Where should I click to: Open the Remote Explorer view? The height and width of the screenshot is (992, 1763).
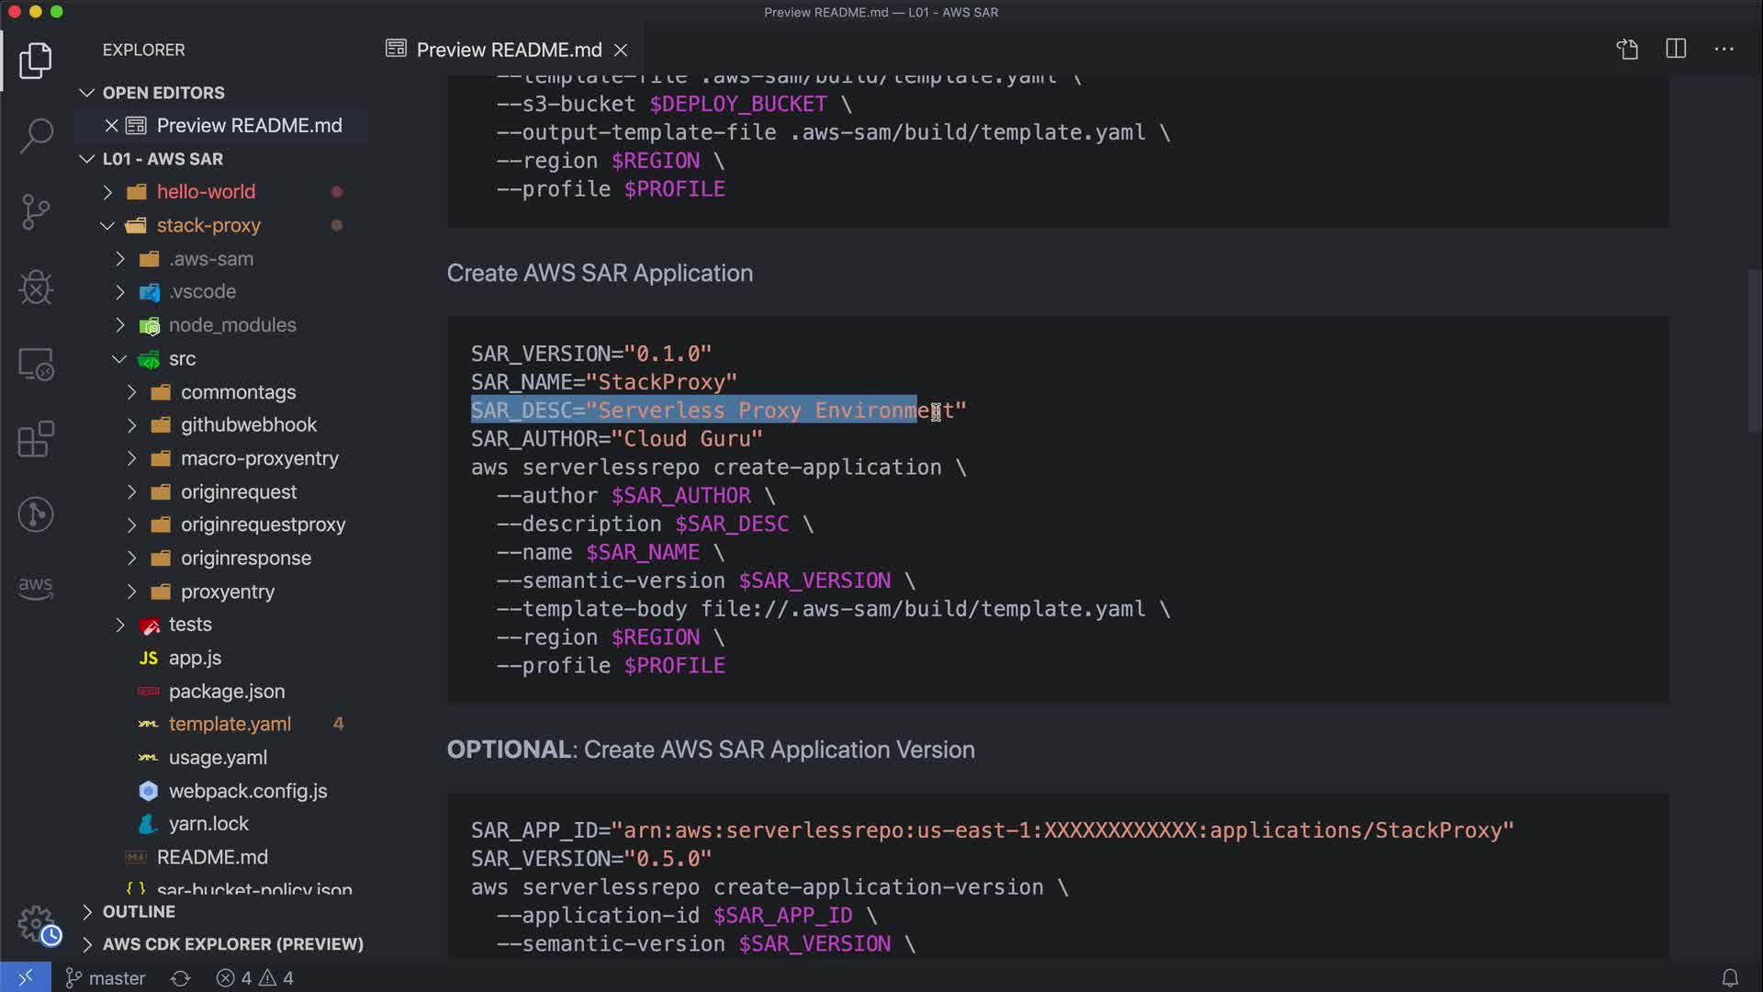point(36,365)
